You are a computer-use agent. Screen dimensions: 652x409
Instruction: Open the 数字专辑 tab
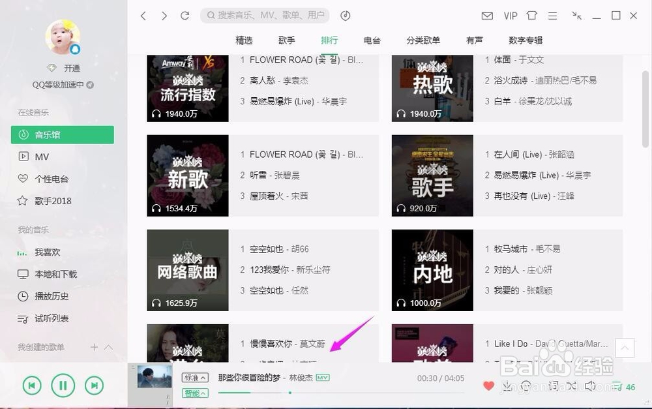(526, 40)
